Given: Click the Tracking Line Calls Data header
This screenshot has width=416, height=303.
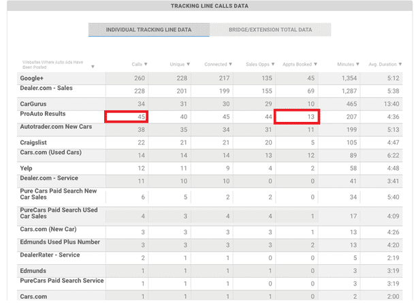Looking at the screenshot, I should tap(210, 6).
